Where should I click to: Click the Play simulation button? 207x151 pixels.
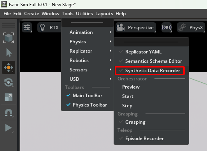9,128
